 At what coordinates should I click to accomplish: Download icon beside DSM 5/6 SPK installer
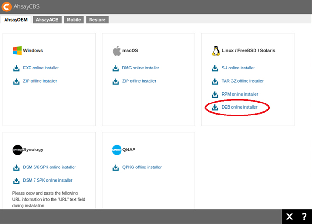(16, 167)
